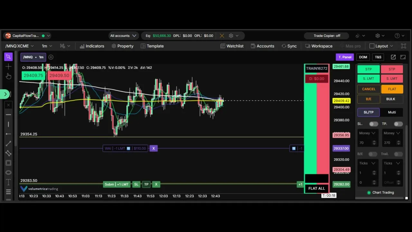Select the horizontal line drawing tool
The width and height of the screenshot is (412, 232).
click(8, 114)
